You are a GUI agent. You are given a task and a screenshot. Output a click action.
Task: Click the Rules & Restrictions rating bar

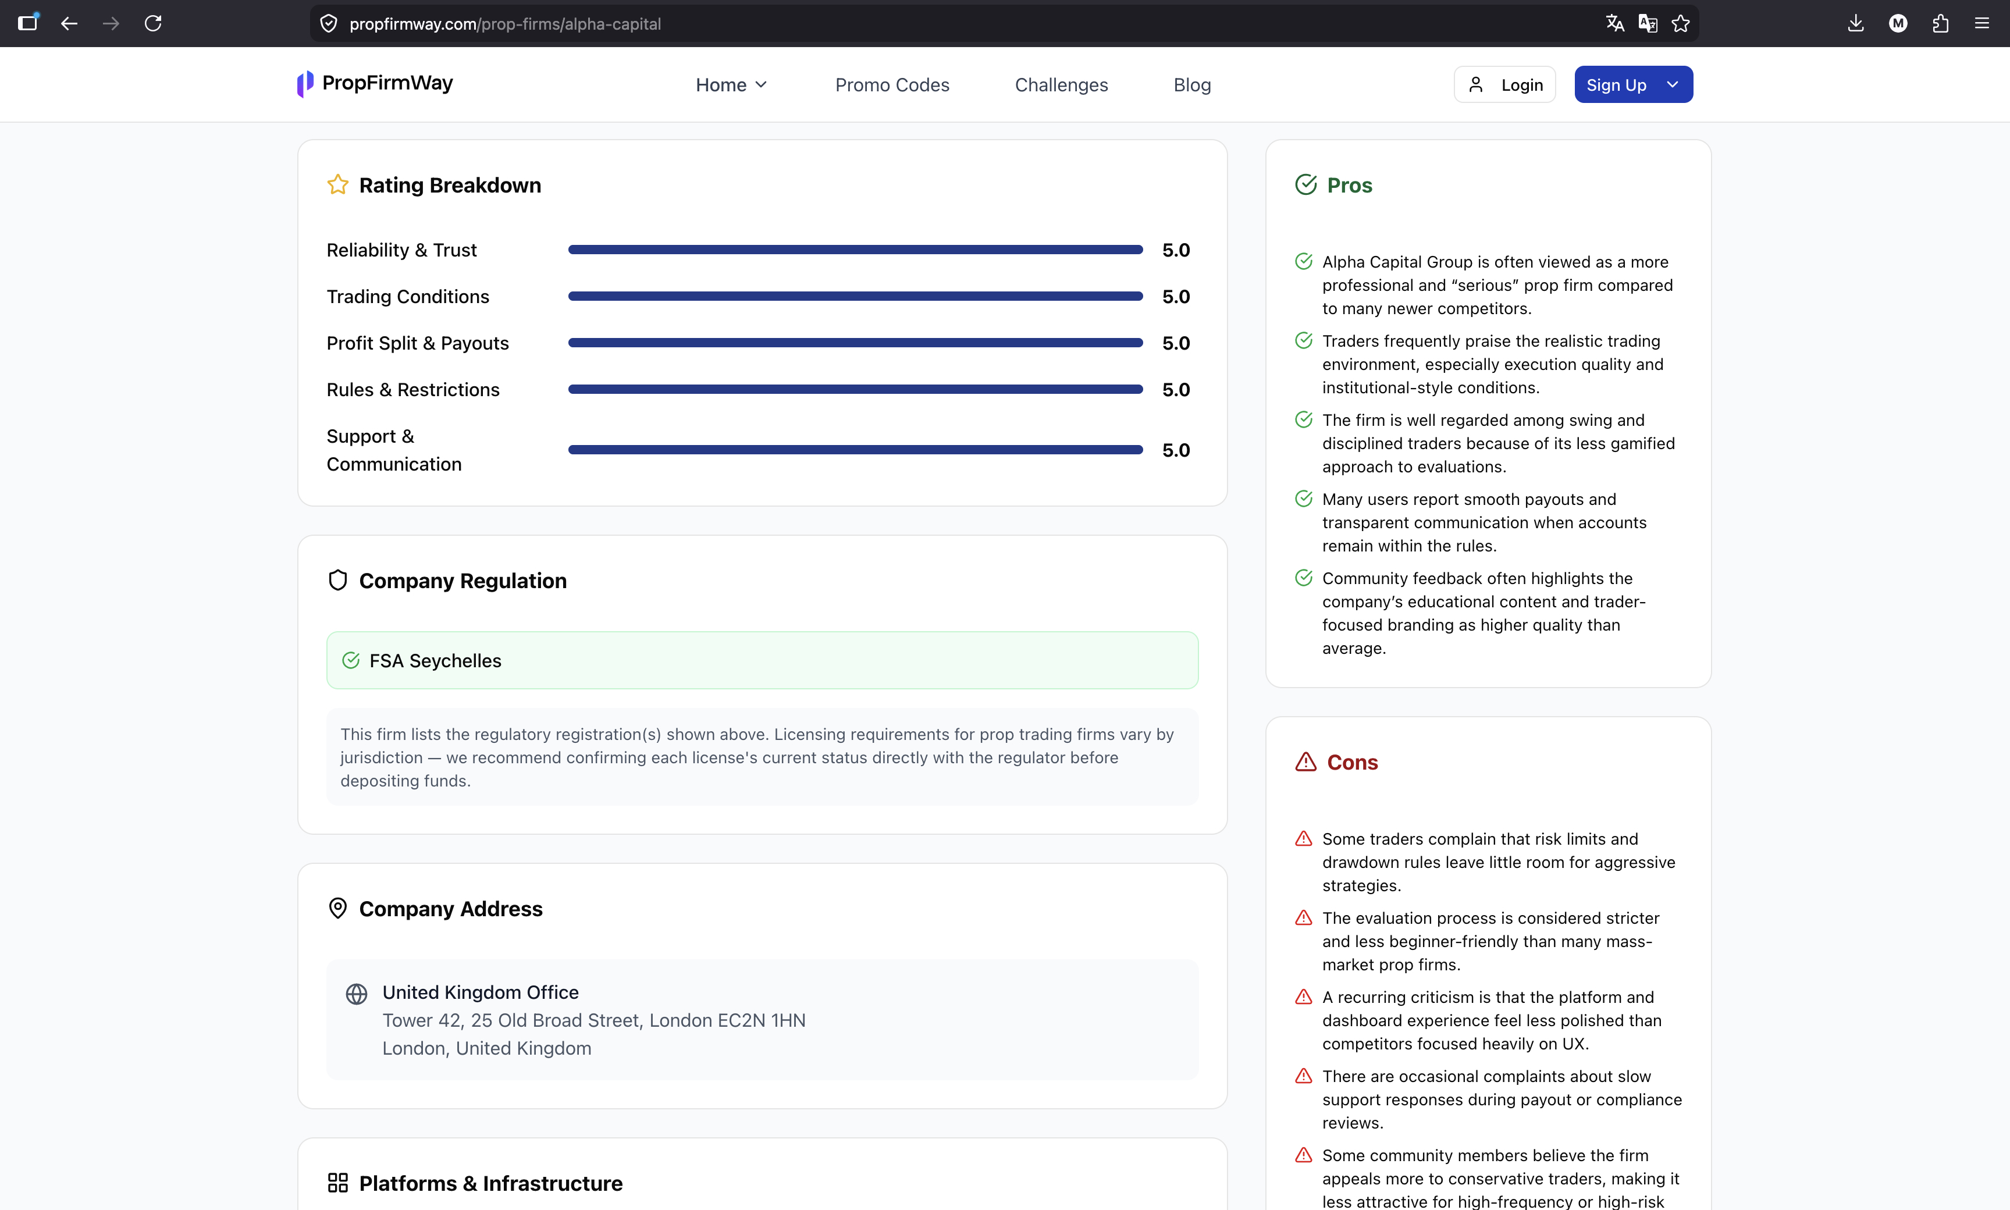pyautogui.click(x=855, y=390)
